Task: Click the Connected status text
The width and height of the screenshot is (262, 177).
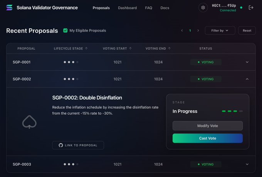Action: click(x=228, y=10)
